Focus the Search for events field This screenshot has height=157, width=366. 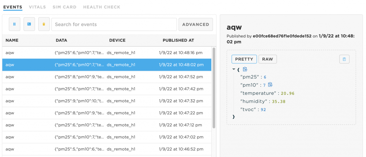click(114, 25)
